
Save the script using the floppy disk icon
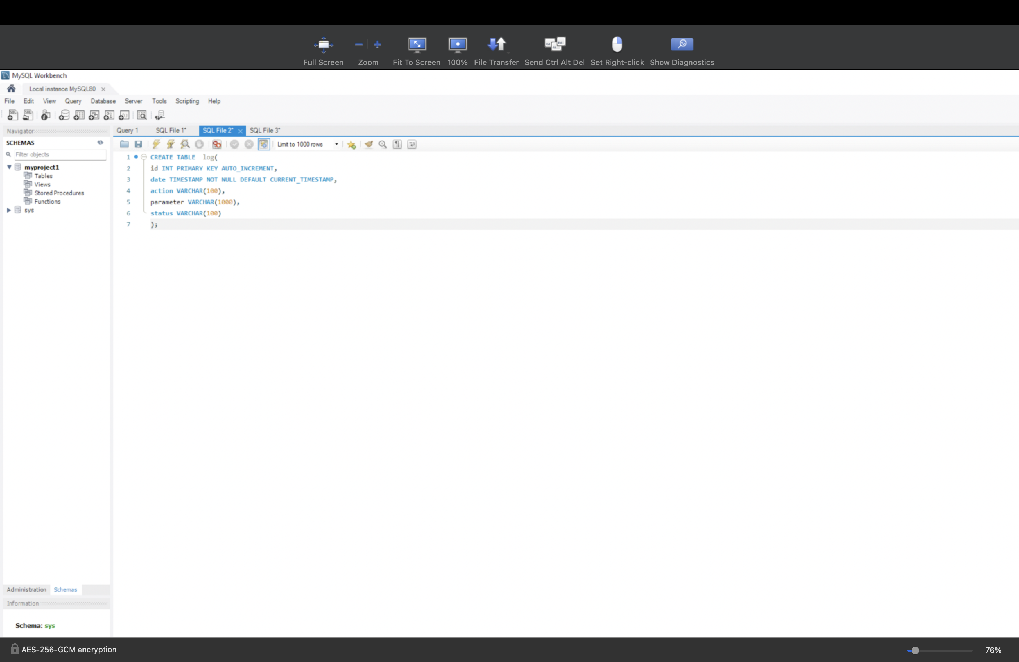coord(138,144)
